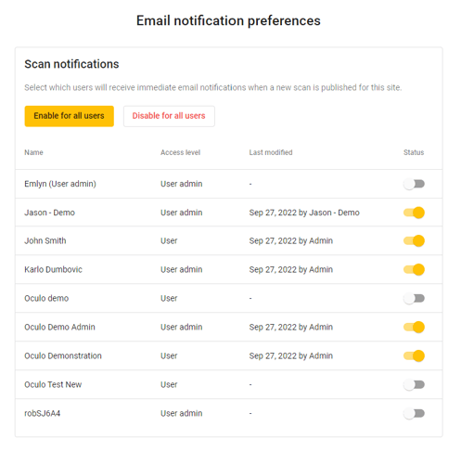The height and width of the screenshot is (452, 461).
Task: Click Enable for all users button
Action: pos(70,116)
